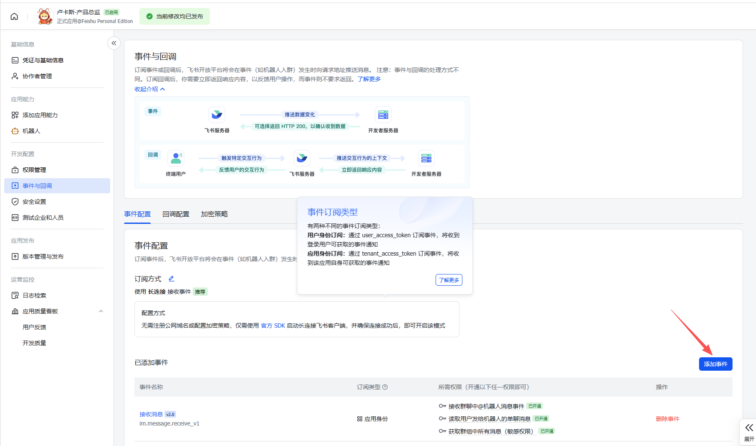Viewport: 756px width, 446px height.
Task: Click the home icon in top bar
Action: click(x=14, y=16)
